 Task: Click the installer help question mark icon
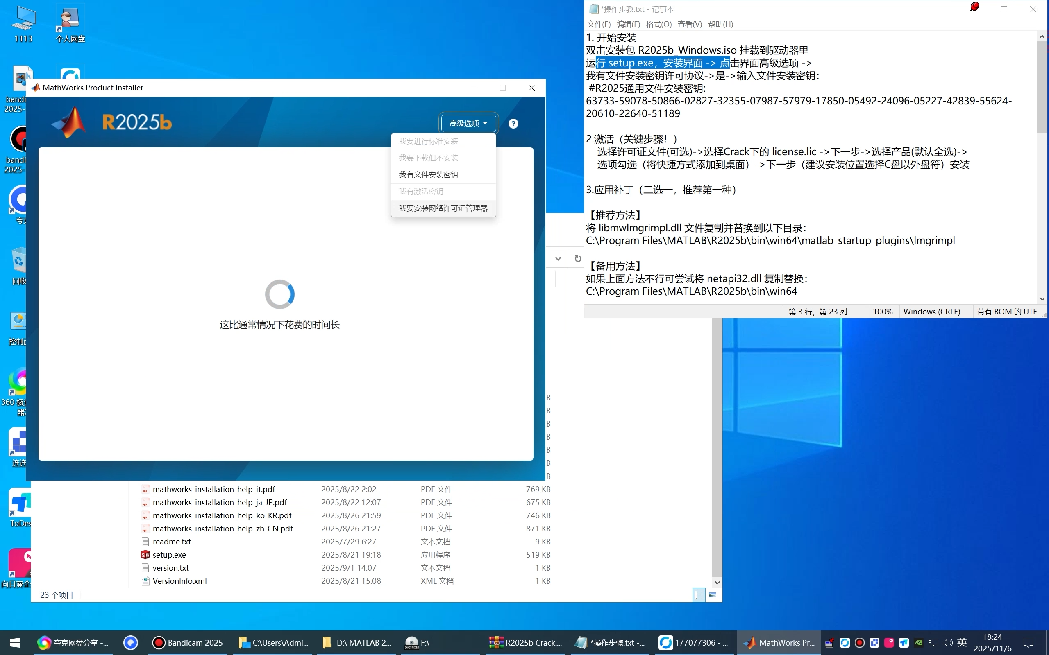pyautogui.click(x=513, y=124)
